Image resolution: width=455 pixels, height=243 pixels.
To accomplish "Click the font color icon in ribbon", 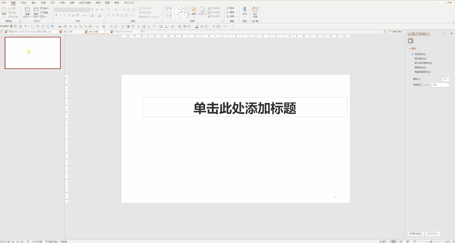I will click(99, 16).
